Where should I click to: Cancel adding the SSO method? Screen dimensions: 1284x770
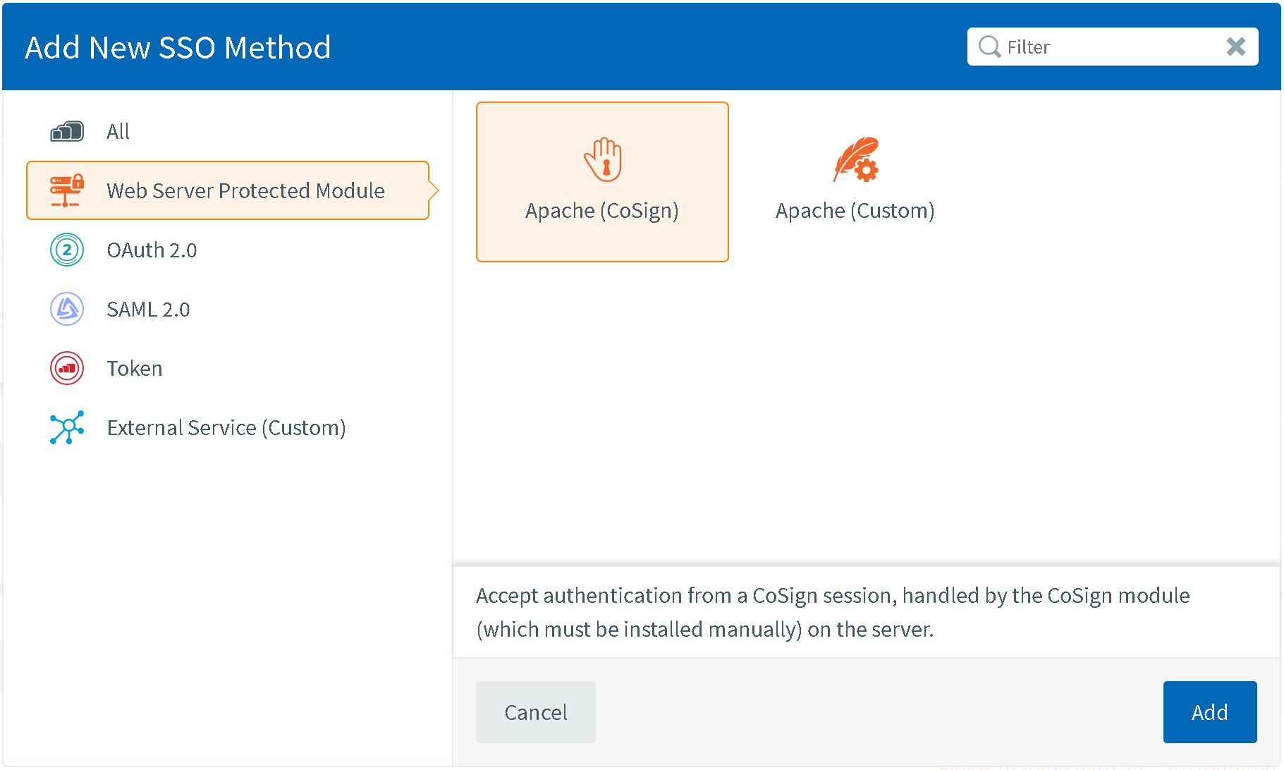pos(536,712)
